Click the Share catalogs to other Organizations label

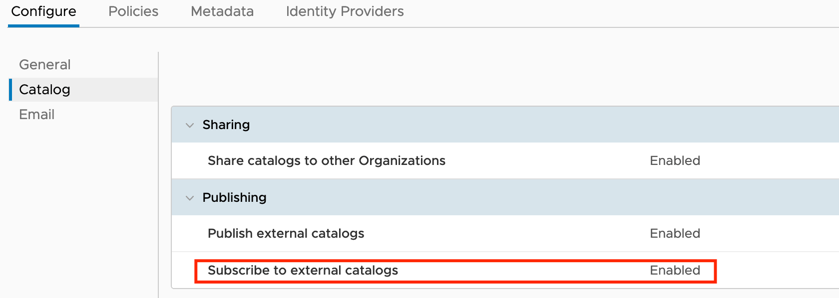coord(327,160)
